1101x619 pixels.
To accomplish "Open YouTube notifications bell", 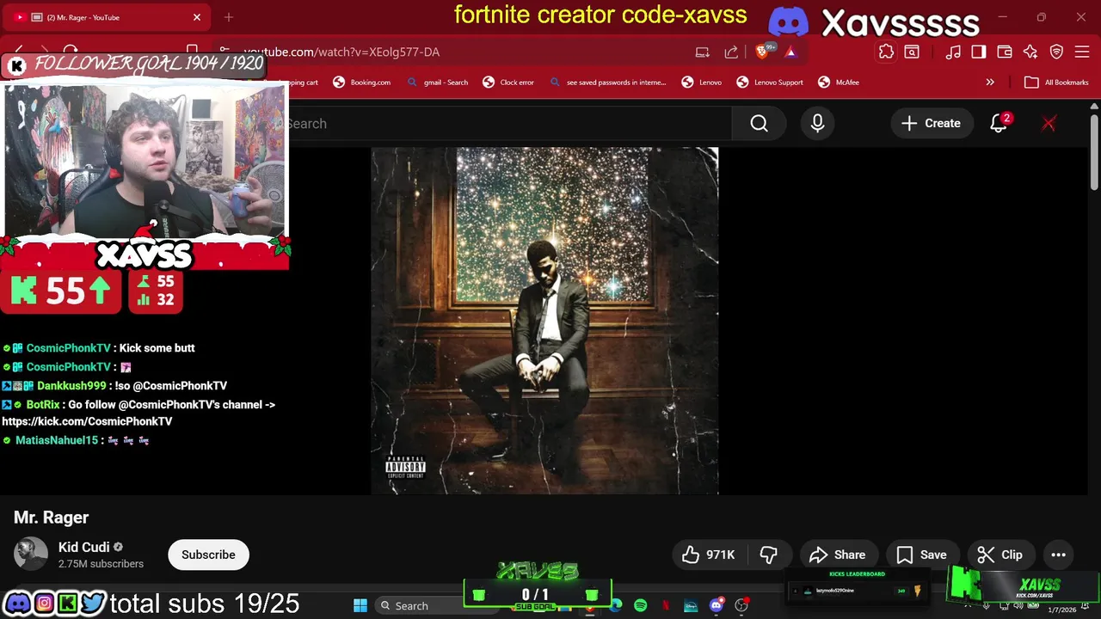I will (999, 124).
